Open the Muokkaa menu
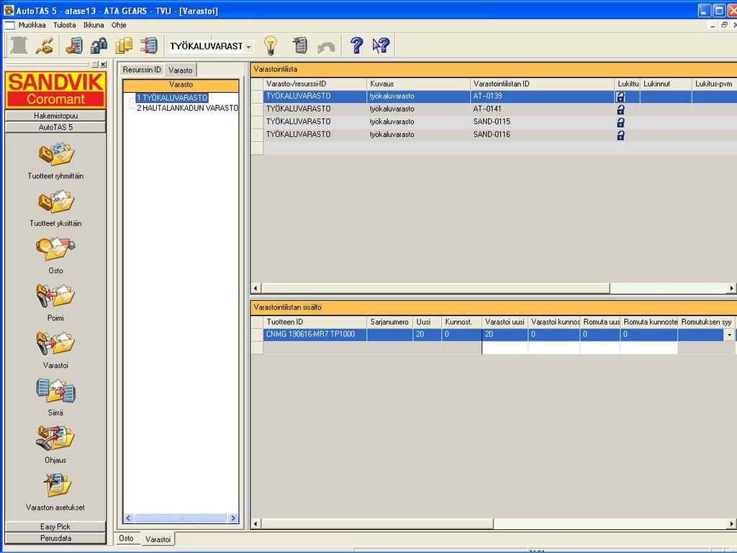Viewport: 737px width, 553px height. tap(32, 25)
